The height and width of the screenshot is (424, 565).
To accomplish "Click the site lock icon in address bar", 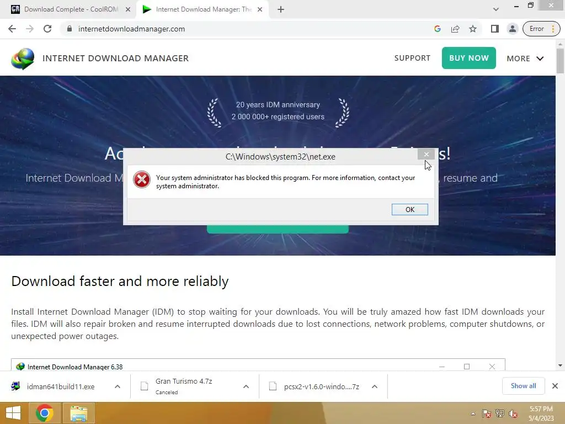I will [x=70, y=29].
